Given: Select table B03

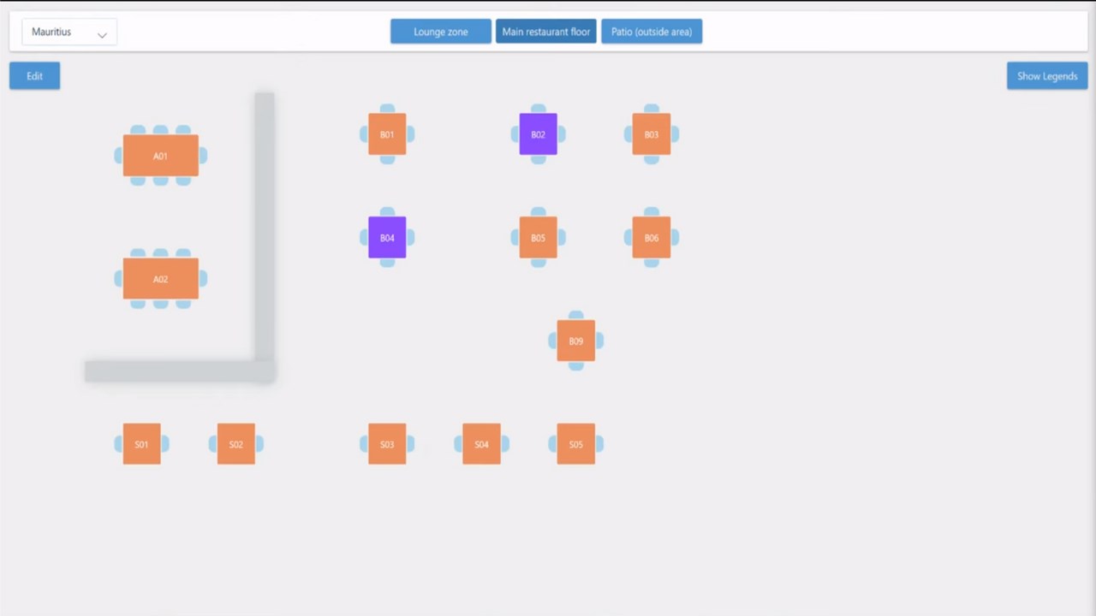Looking at the screenshot, I should 652,134.
